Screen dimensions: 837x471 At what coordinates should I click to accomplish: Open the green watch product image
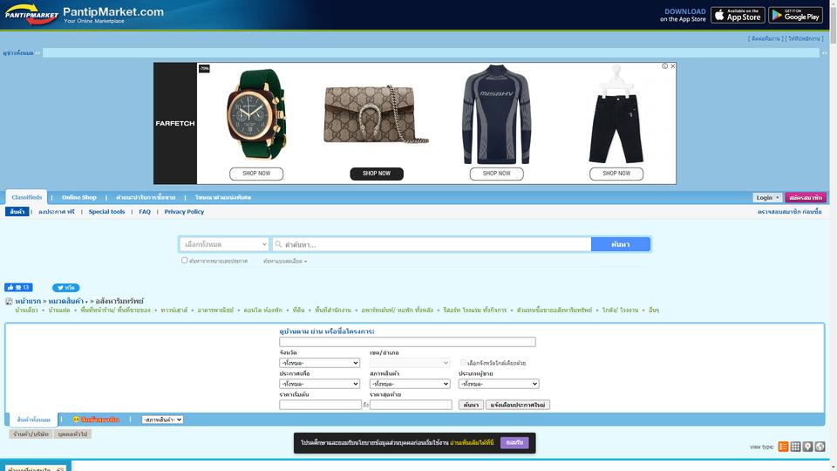(256, 114)
